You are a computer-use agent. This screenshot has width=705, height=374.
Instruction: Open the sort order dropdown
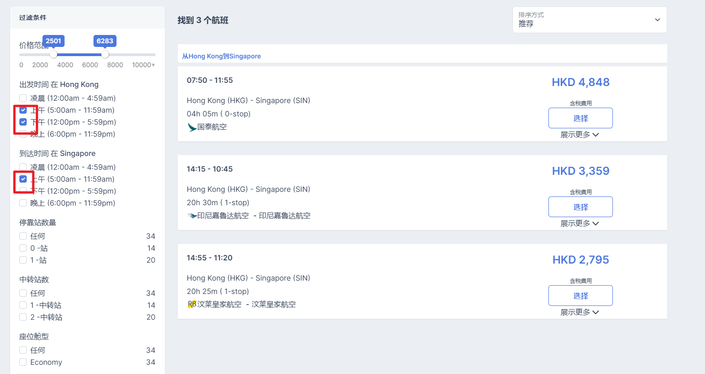coord(589,20)
